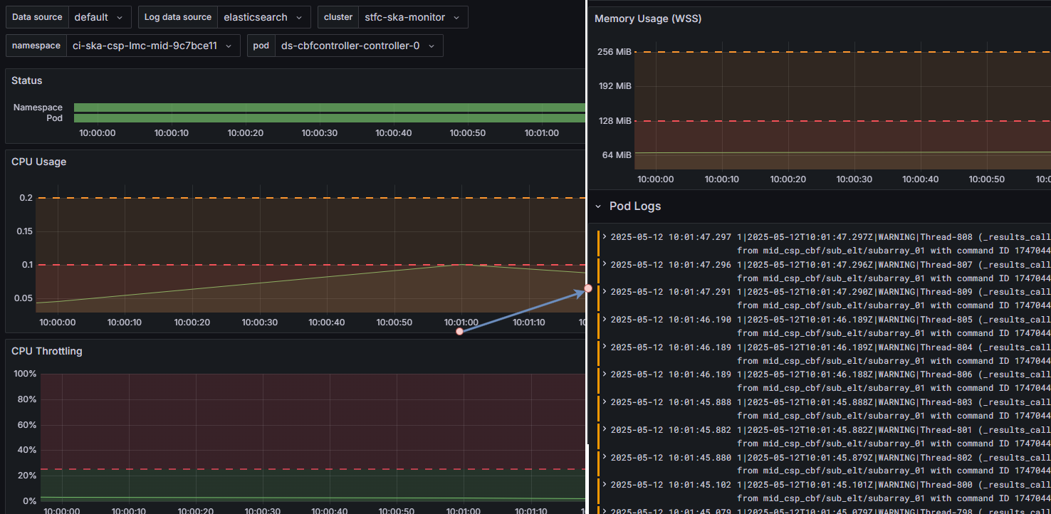Expand log entry at 10:01:45.880
Screen dimensions: 1051x514
[605, 457]
